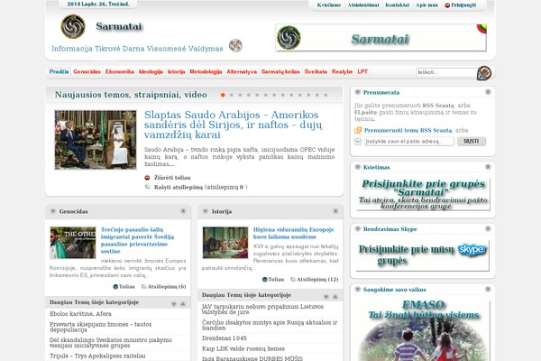Select the first slider pagination dot
The height and width of the screenshot is (361, 541).
pyautogui.click(x=223, y=94)
